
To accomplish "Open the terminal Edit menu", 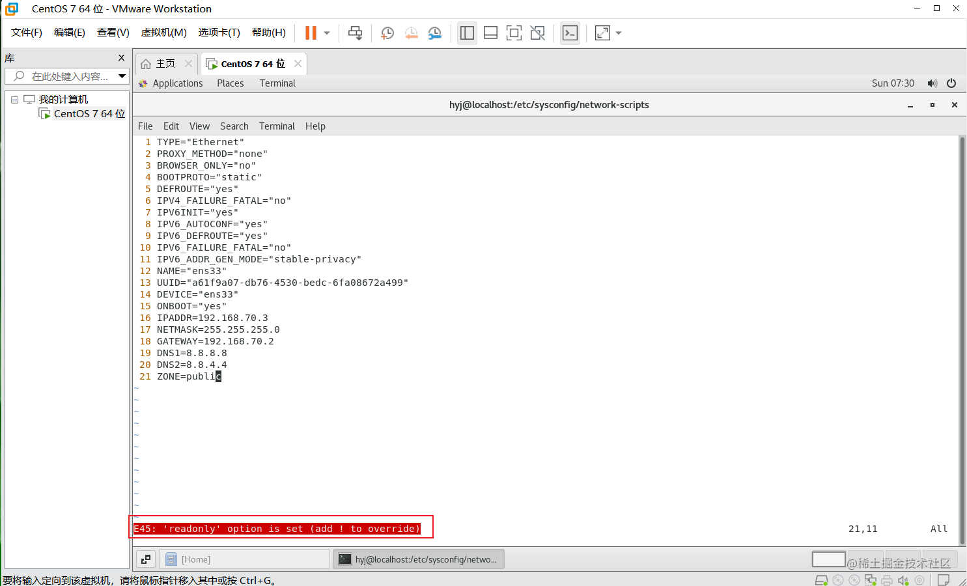I will coord(171,126).
